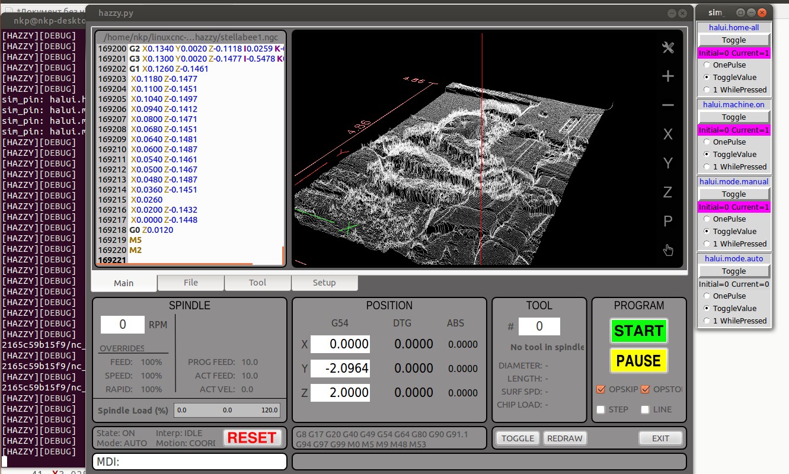This screenshot has width=789, height=474.
Task: Enable the LINE checkbox
Action: point(646,409)
